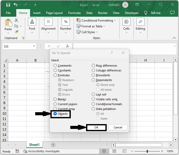Switch to the Page Layout tab
179x155 pixels.
[x=54, y=13]
